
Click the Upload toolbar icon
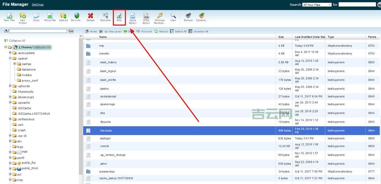[63, 17]
